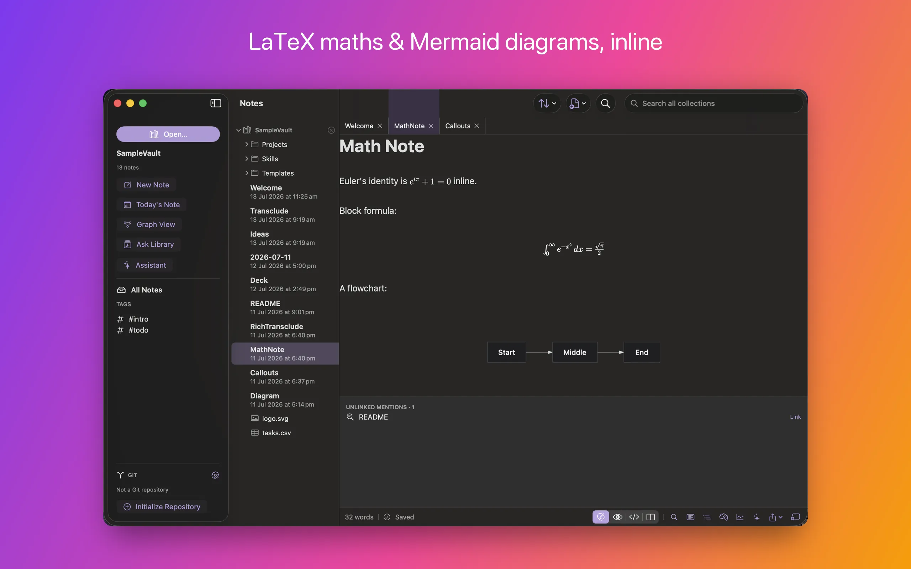Screen dimensions: 911x569
Task: Collapse the SampleVault tree
Action: click(238, 130)
